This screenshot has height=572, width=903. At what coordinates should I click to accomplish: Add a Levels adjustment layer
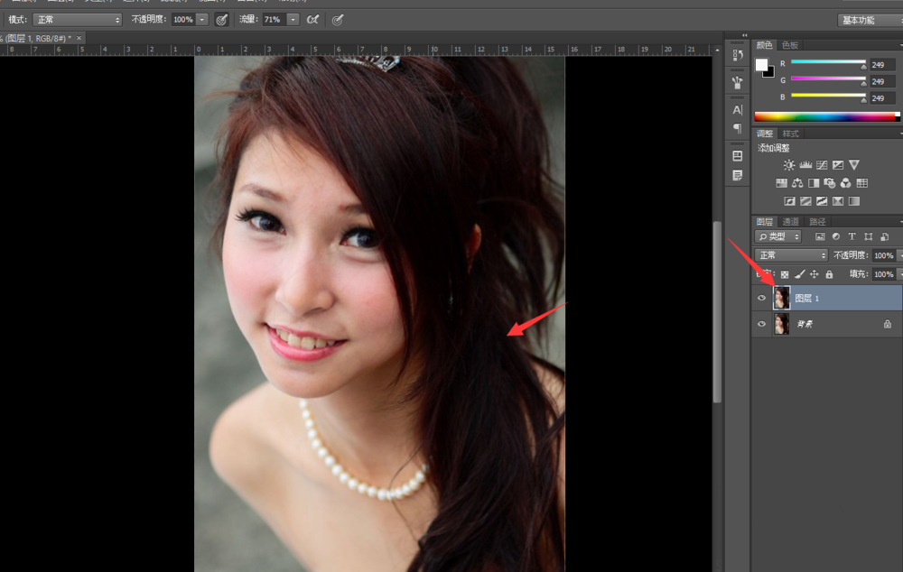(x=805, y=165)
